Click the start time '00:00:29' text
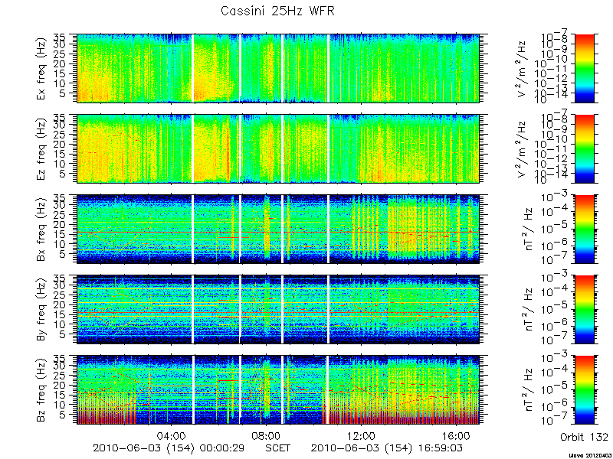This screenshot has height=459, width=613. [222, 448]
